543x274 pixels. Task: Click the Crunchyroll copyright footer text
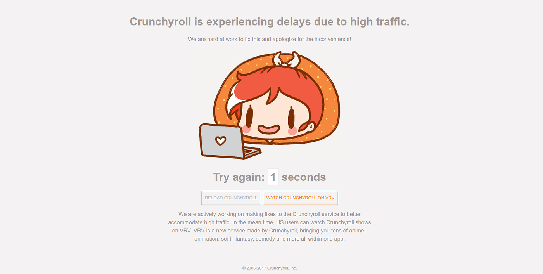(x=270, y=268)
